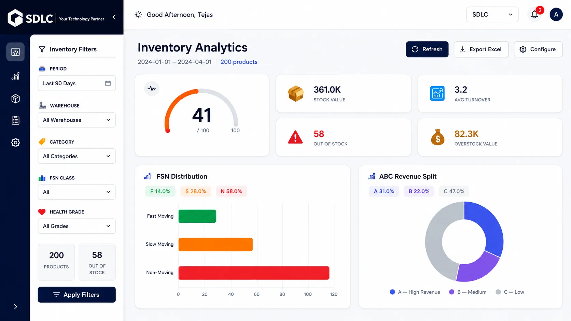Viewport: 571px width, 321px height.
Task: Click the 200 products link
Action: pos(239,62)
